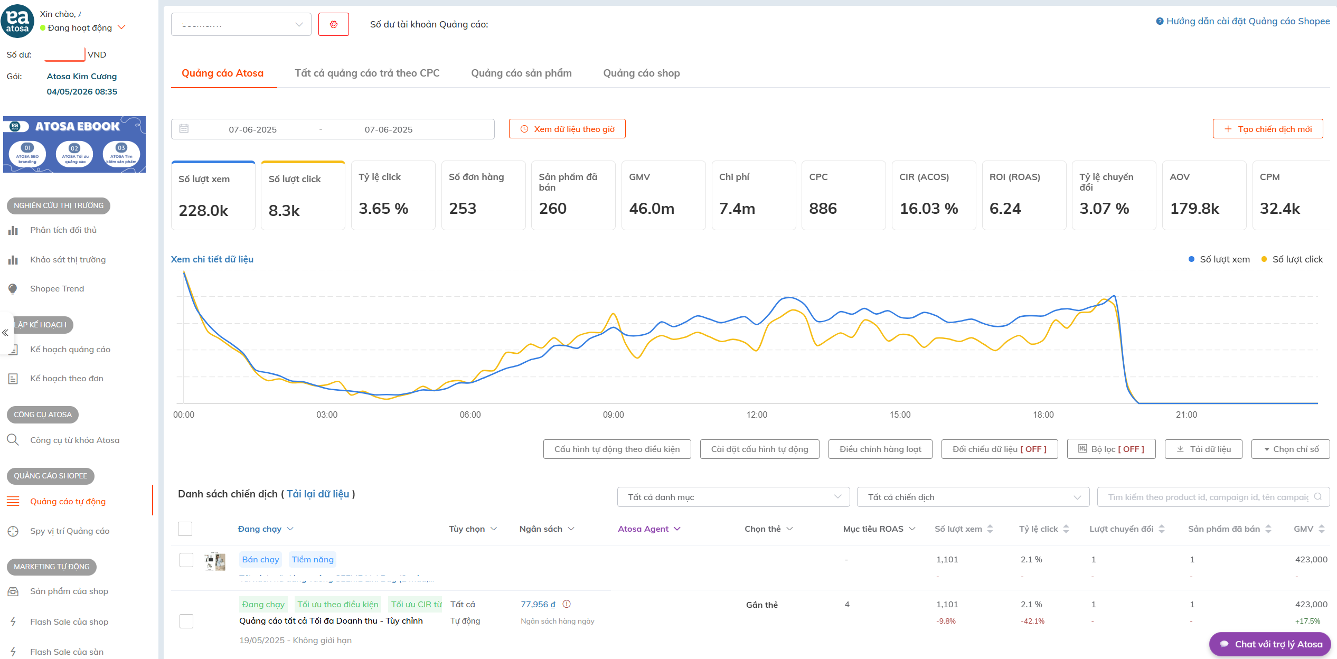The height and width of the screenshot is (659, 1337).
Task: Tick the checkbox for Quảng cáo tất cả campaign row
Action: [x=186, y=621]
